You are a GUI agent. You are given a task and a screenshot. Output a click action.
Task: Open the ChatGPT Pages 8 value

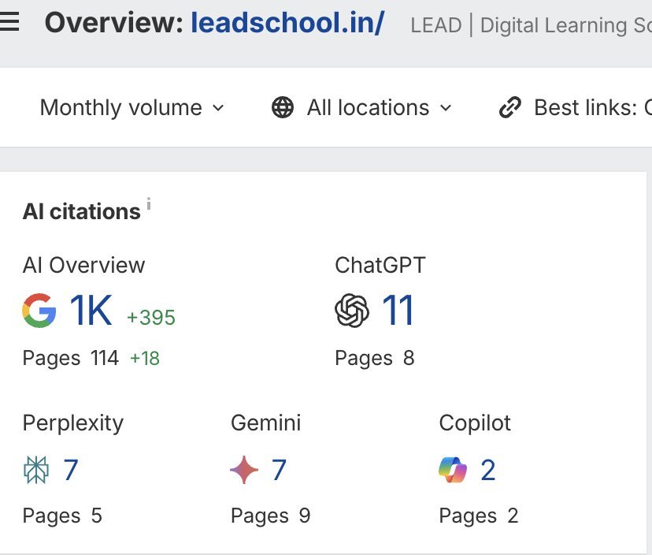click(409, 358)
